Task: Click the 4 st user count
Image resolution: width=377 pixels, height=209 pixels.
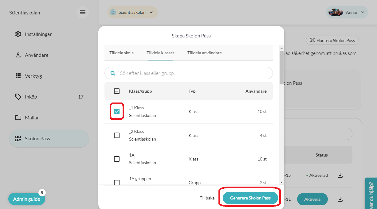Action: pos(263,135)
